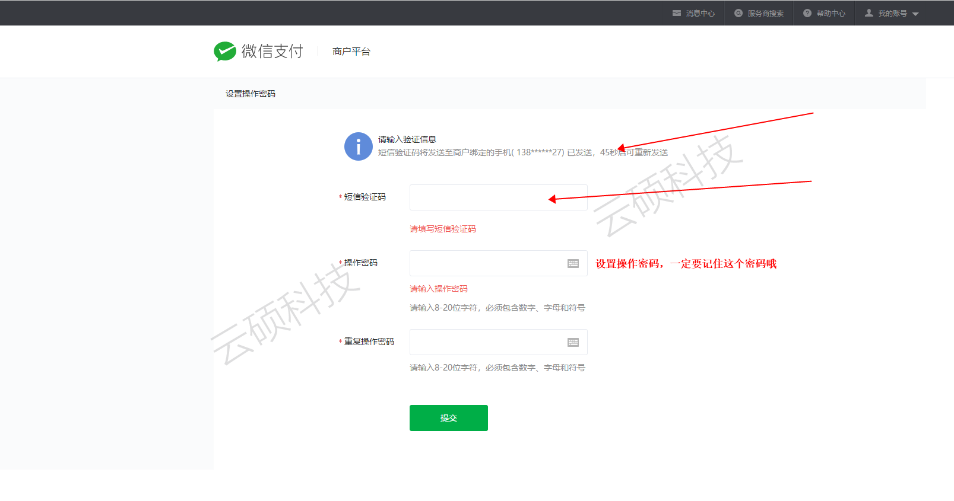Click the user avatar icon for 我的账号
The height and width of the screenshot is (501, 954).
click(869, 13)
